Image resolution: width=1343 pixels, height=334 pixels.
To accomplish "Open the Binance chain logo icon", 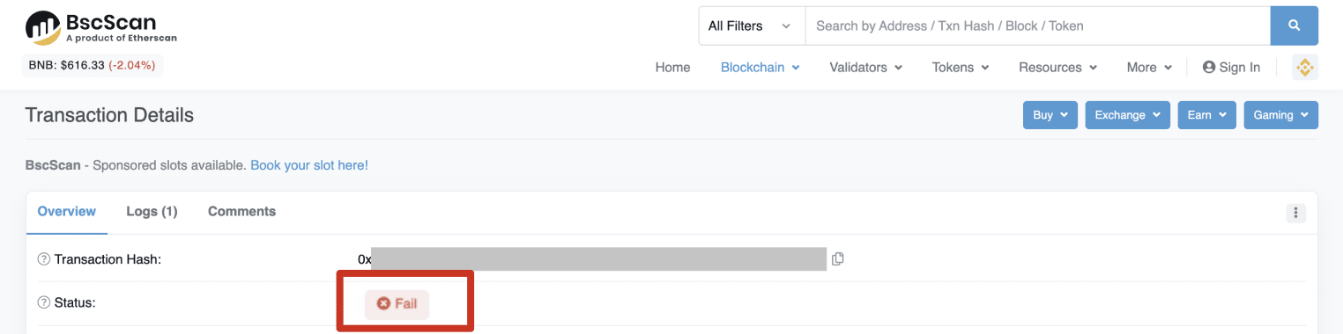I will (1304, 68).
